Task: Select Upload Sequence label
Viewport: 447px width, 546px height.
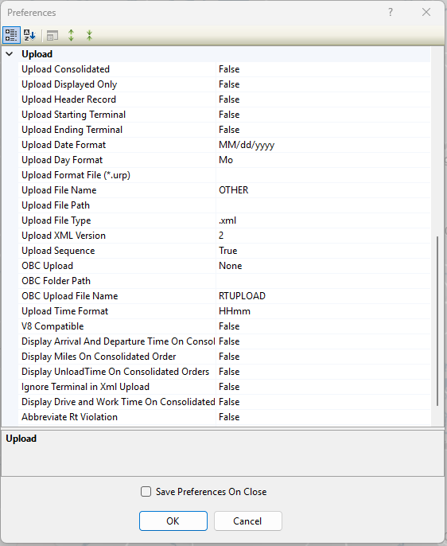Action: click(58, 251)
